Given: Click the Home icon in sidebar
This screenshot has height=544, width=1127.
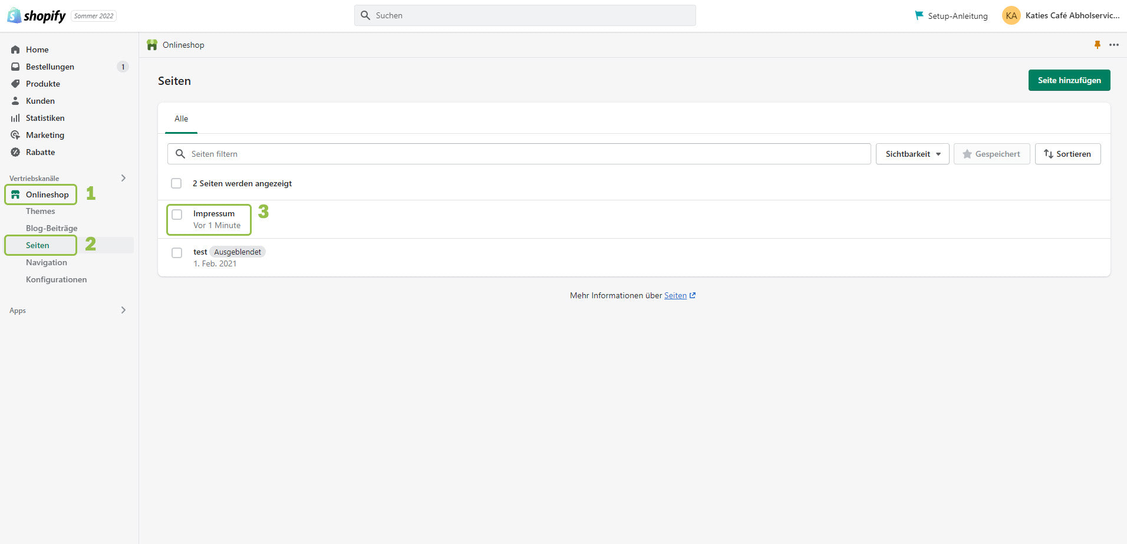Looking at the screenshot, I should (x=15, y=50).
